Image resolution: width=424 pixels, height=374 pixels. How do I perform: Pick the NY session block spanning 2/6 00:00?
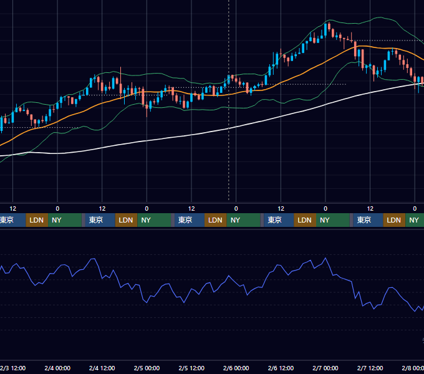coord(243,220)
